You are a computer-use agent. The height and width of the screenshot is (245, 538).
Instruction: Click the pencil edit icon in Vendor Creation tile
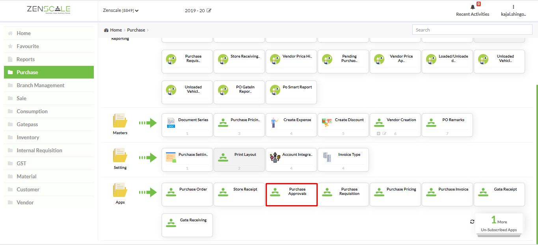(384, 133)
